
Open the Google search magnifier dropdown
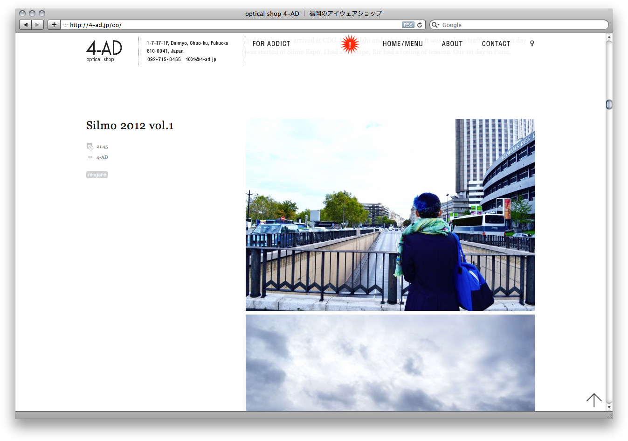click(x=435, y=25)
